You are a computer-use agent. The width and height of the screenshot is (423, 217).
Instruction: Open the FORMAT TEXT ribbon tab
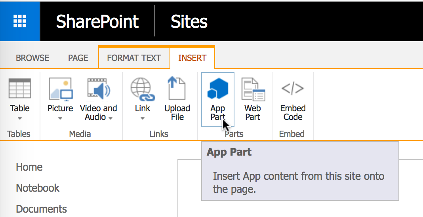pyautogui.click(x=134, y=58)
